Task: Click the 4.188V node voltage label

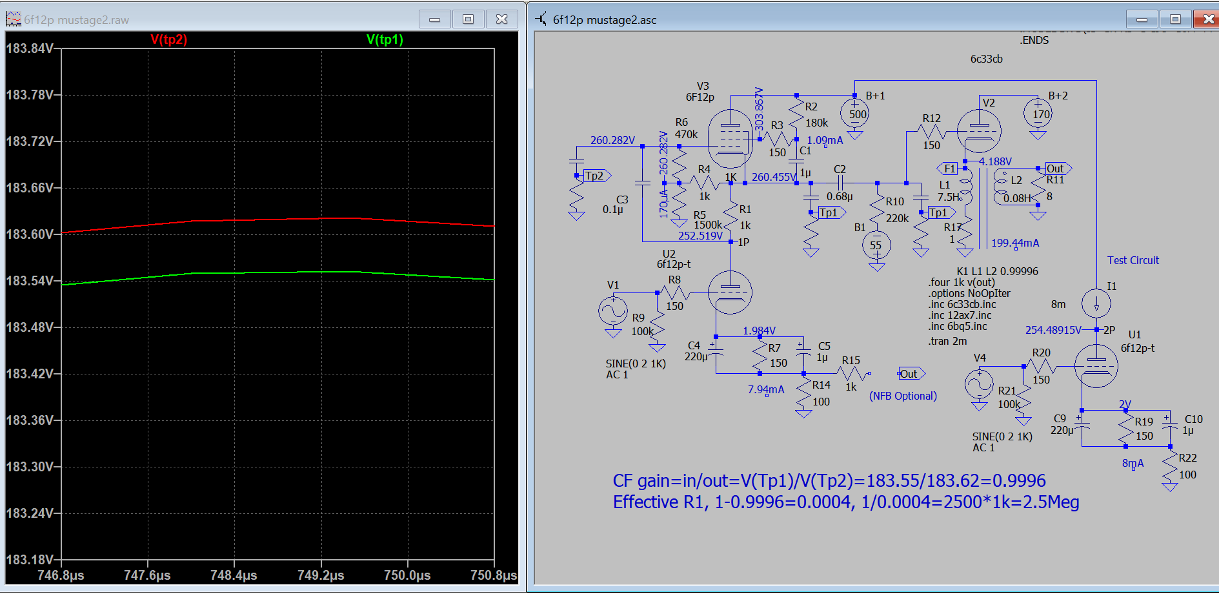Action: (x=995, y=161)
